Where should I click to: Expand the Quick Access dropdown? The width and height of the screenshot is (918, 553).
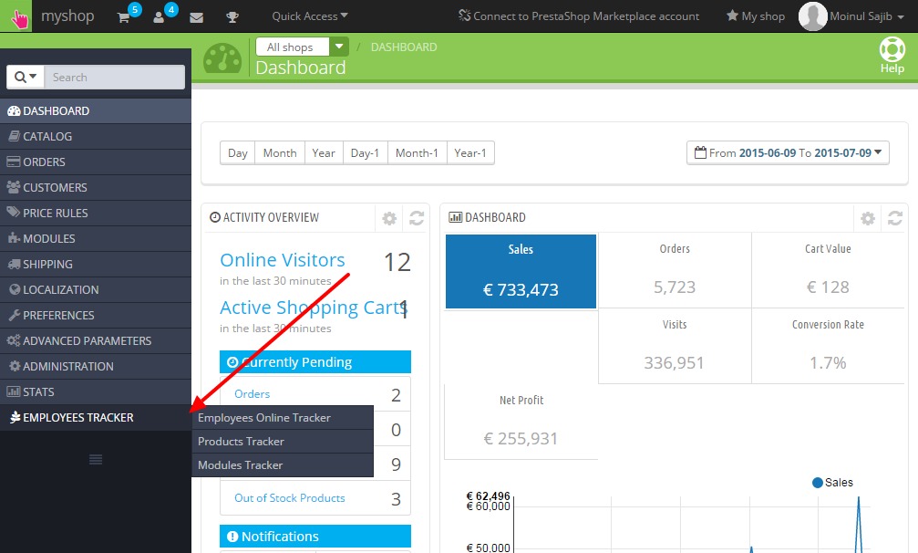coord(310,16)
